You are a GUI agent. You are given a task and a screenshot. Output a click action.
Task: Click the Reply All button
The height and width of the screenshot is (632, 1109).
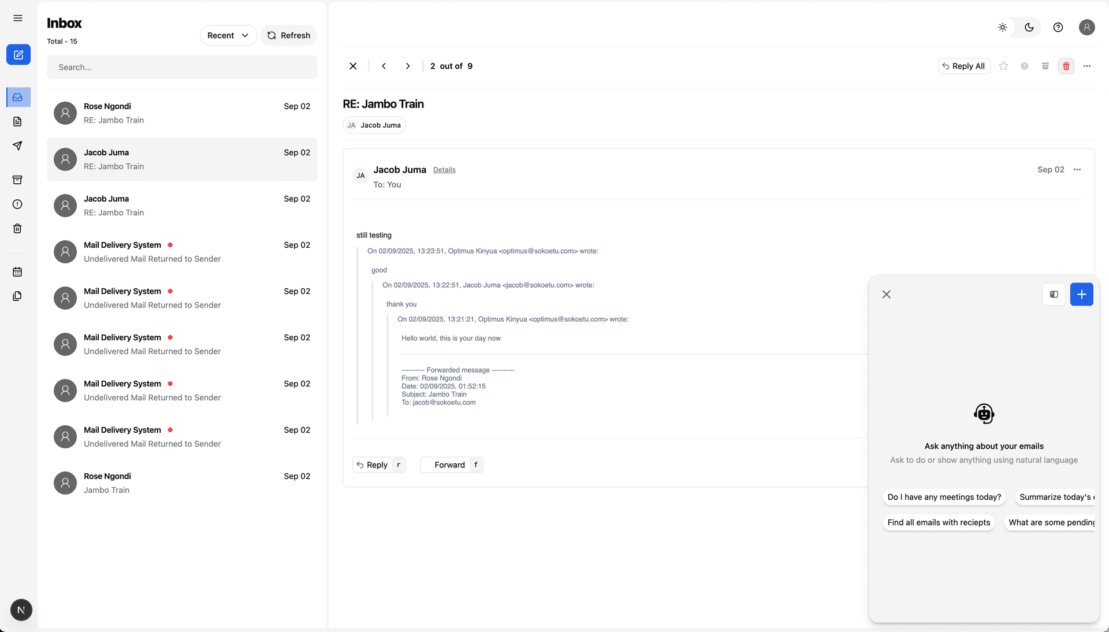pos(963,66)
